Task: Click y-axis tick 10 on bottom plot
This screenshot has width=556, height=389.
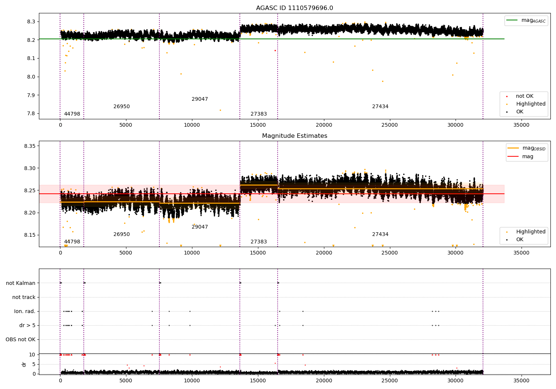Action: click(32, 355)
